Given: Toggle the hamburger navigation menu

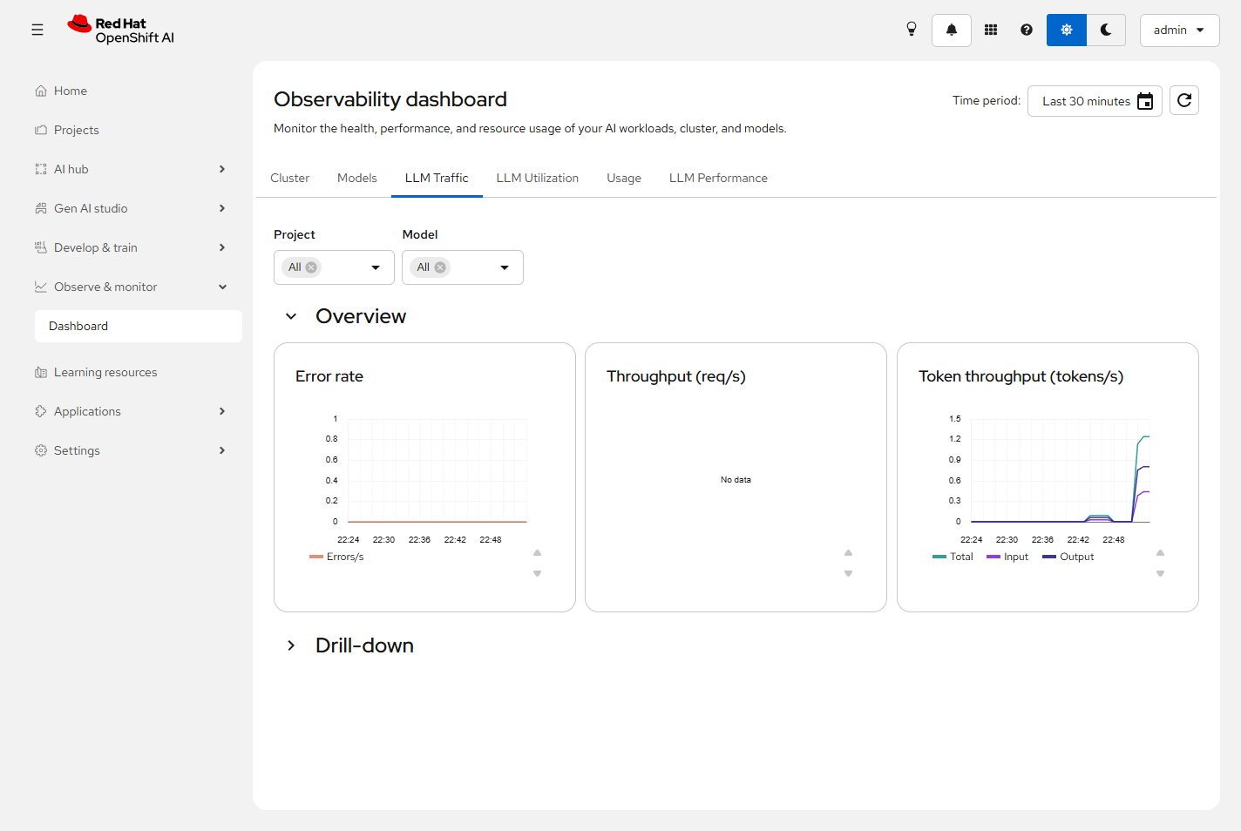Looking at the screenshot, I should click(x=37, y=30).
